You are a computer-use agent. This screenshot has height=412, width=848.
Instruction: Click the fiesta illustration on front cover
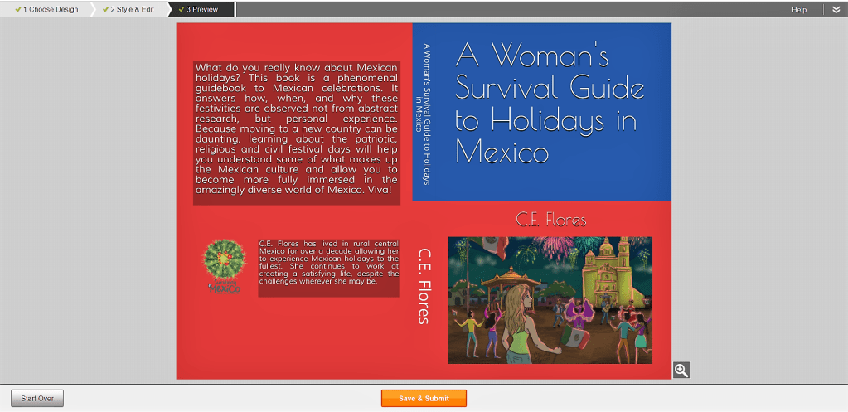coord(550,300)
